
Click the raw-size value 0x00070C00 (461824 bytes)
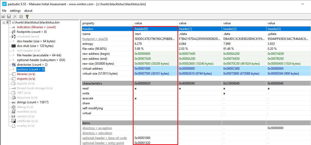[x=241, y=64]
